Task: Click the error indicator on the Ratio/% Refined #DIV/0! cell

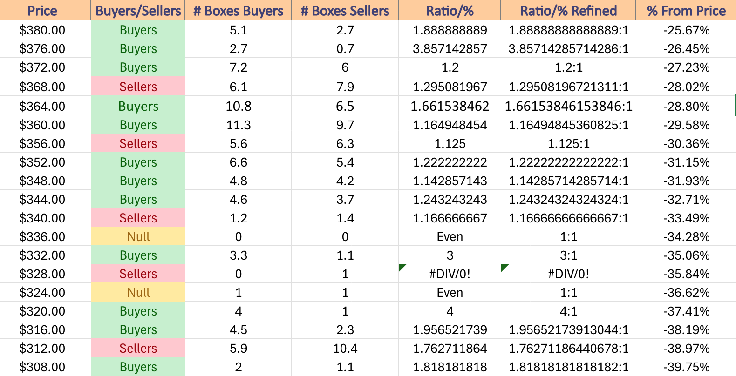Action: pyautogui.click(x=504, y=268)
